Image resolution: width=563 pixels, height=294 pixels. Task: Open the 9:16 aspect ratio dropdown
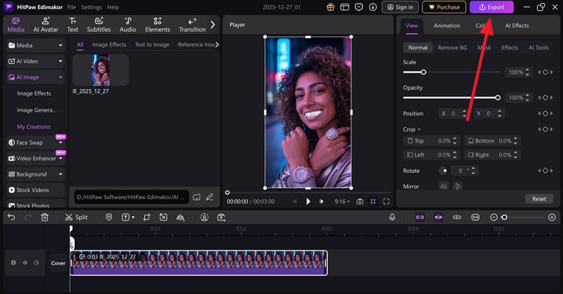coord(343,201)
